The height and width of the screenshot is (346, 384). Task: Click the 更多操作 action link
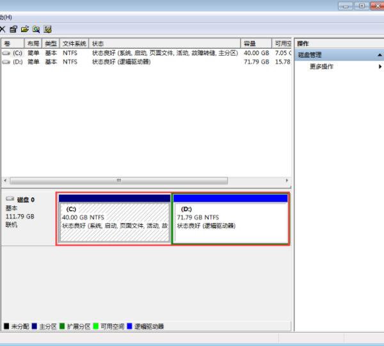coord(321,67)
